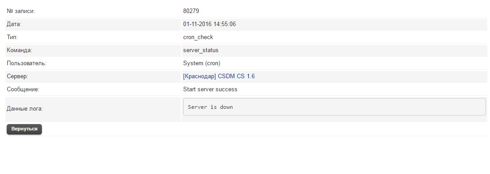Click the Start server success message
The image size is (490, 174).
tap(210, 89)
